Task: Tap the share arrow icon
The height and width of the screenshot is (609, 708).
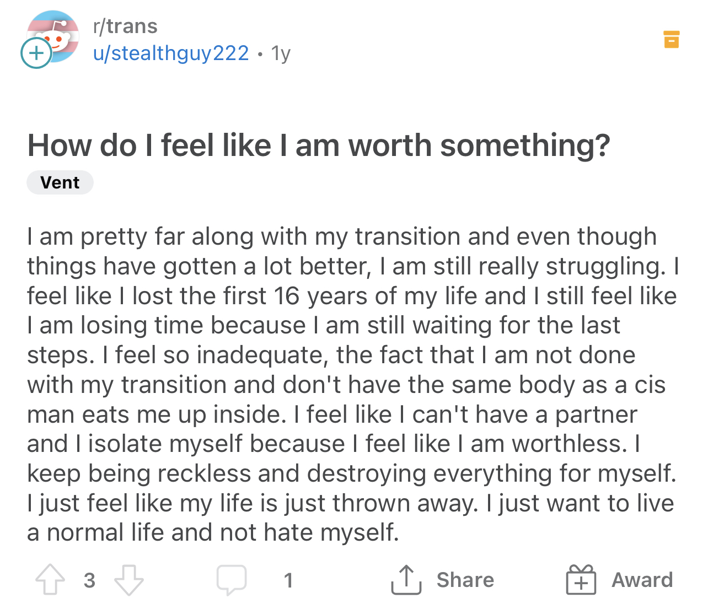Action: pyautogui.click(x=406, y=580)
